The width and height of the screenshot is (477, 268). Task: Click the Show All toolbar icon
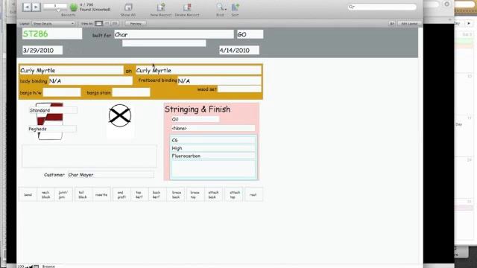(128, 7)
